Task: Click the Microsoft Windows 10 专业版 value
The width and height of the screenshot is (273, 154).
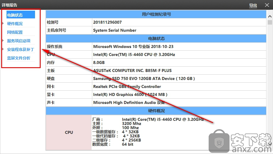Action: 133,46
